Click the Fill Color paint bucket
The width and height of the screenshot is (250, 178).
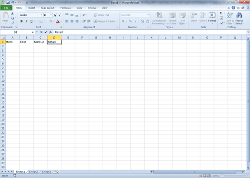(50, 21)
